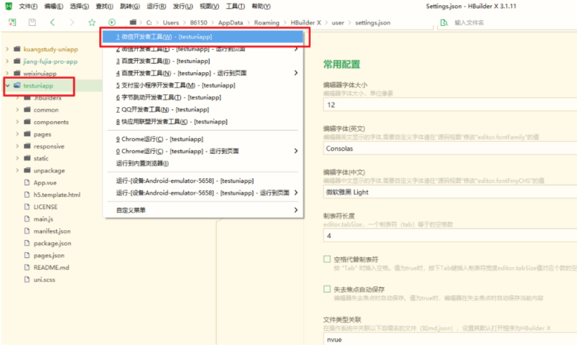Open the 帮助(Y) menu

[261, 6]
